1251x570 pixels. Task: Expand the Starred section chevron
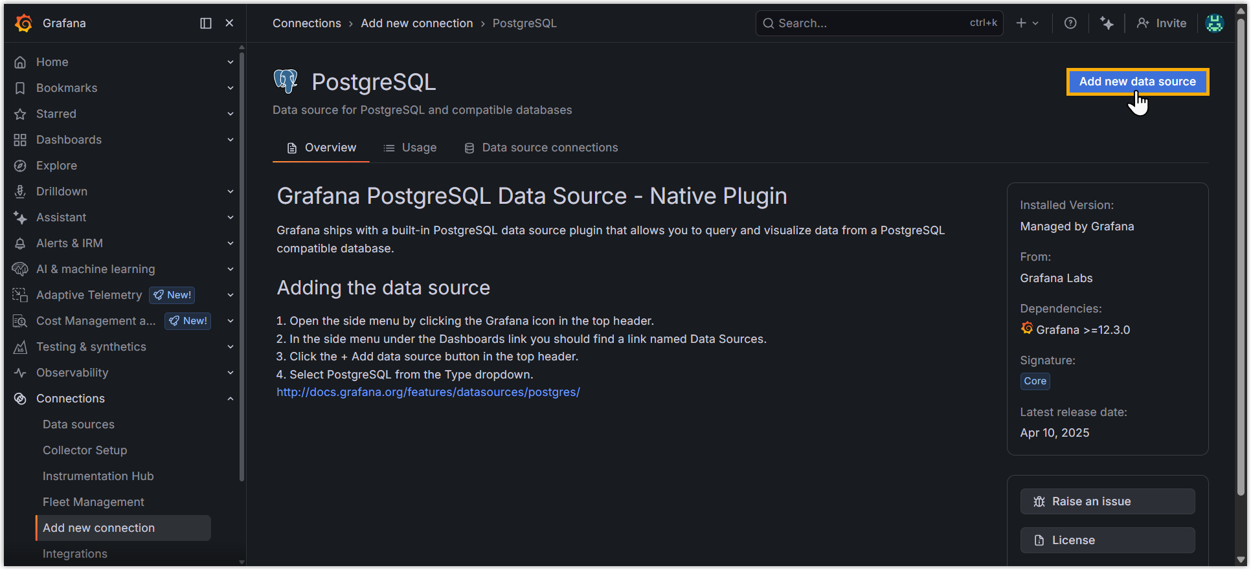click(231, 114)
